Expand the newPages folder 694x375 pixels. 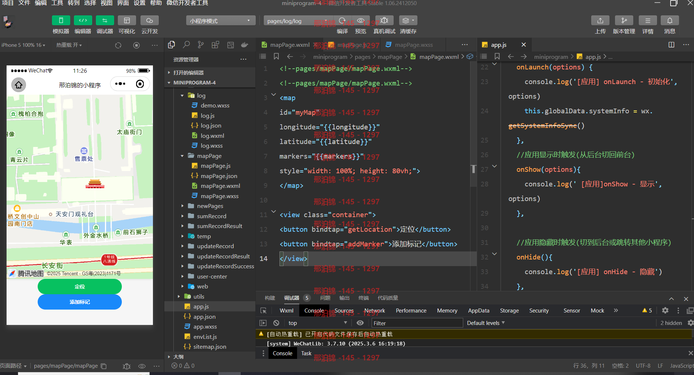182,206
